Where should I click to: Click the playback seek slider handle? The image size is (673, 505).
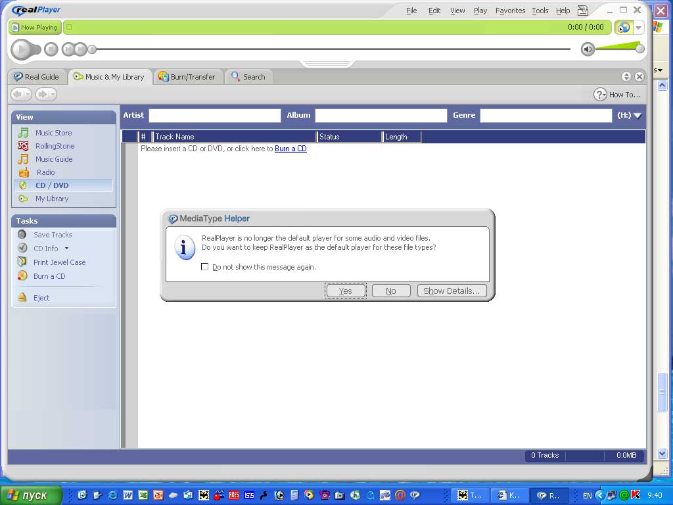tap(92, 49)
